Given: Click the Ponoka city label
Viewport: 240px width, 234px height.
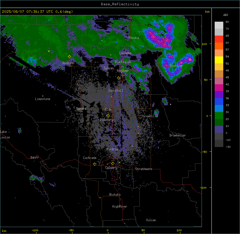Looking at the screenshot, I should point(134,38).
